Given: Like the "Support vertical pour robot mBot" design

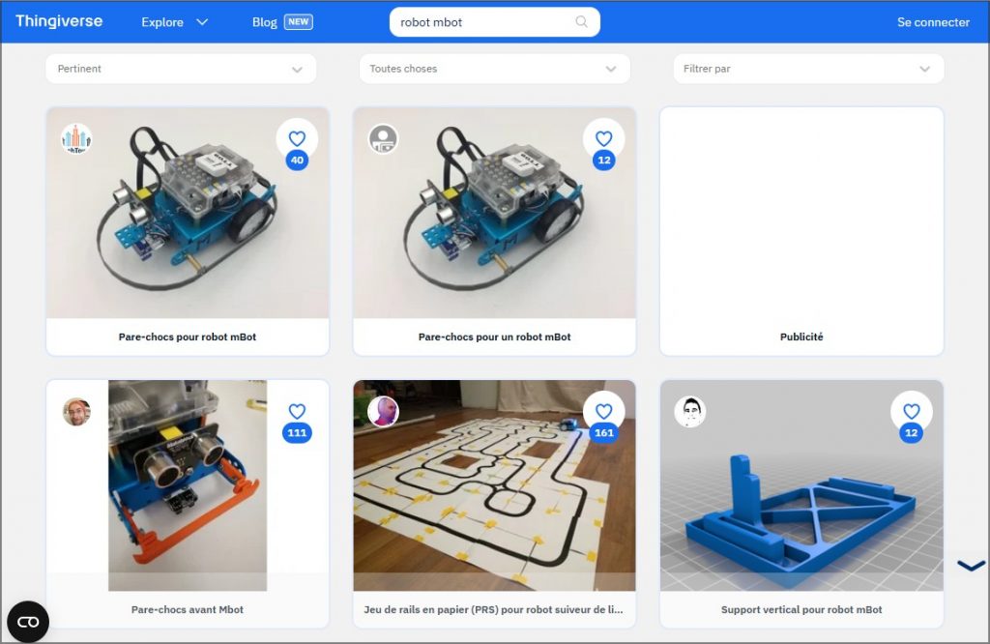Looking at the screenshot, I should (x=912, y=411).
